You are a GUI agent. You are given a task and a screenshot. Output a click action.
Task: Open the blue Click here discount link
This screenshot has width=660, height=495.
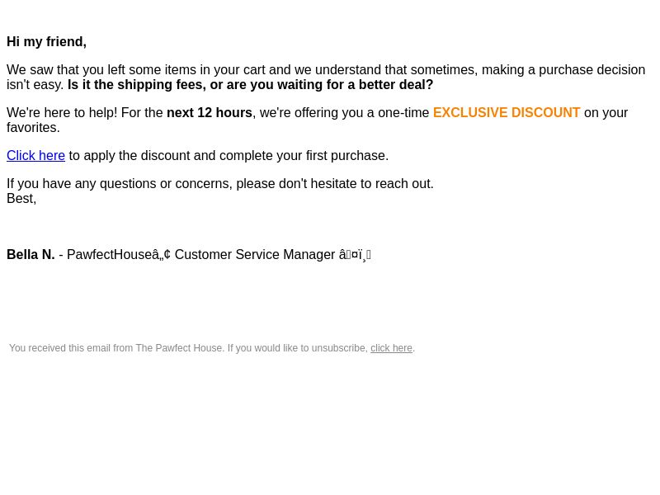pyautogui.click(x=35, y=156)
